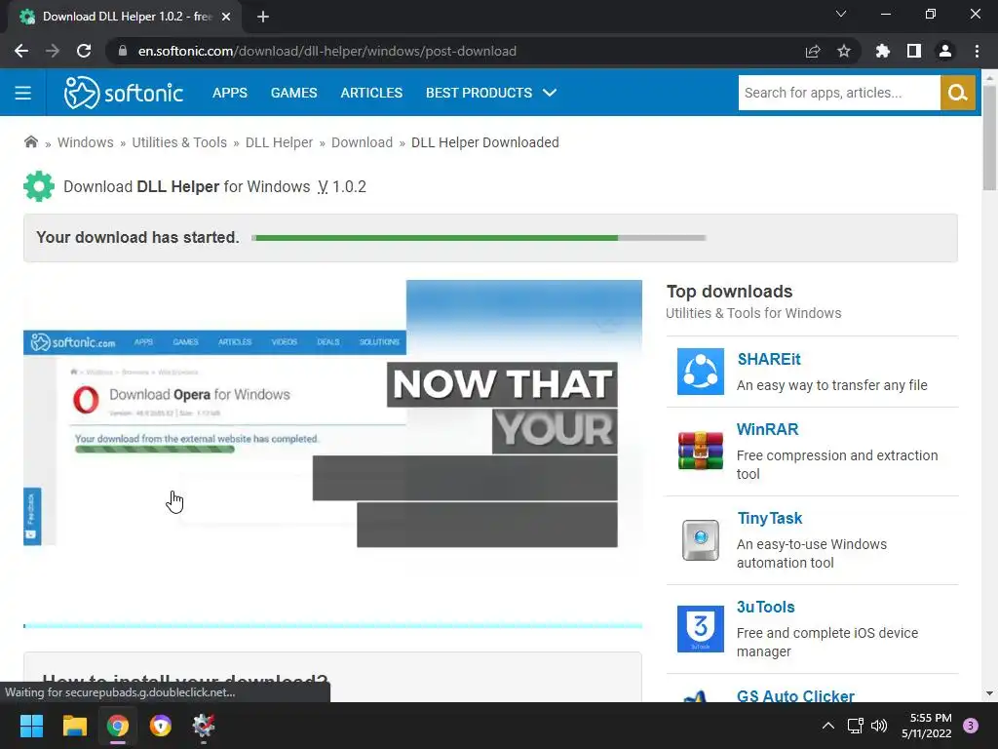Click the taskbar clock and date
This screenshot has height=749, width=998.
pos(926,726)
